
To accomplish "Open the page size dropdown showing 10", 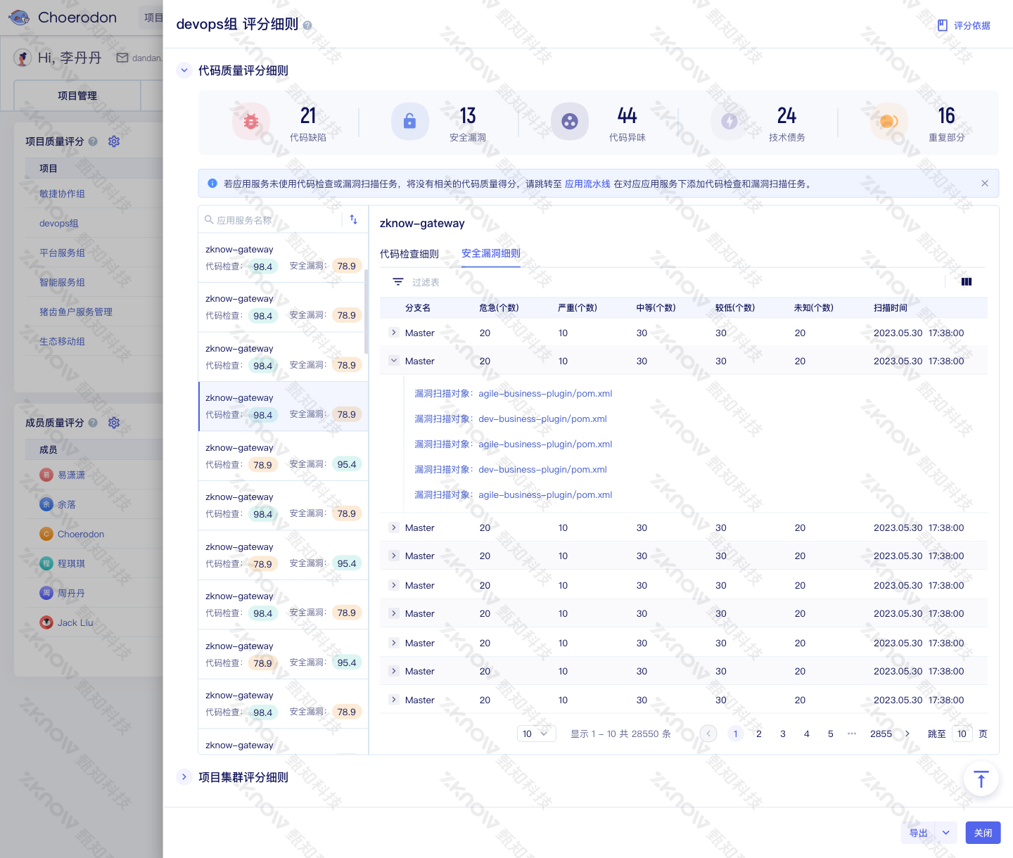I will coord(537,734).
